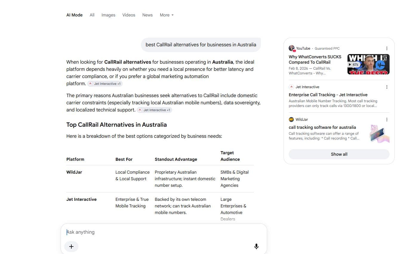This screenshot has height=254, width=403.
Task: Click 'Top CallRail Alternatives in Australia' heading
Action: point(116,125)
